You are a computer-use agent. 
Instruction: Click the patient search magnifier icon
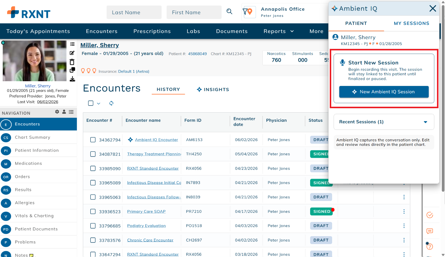coord(229,12)
